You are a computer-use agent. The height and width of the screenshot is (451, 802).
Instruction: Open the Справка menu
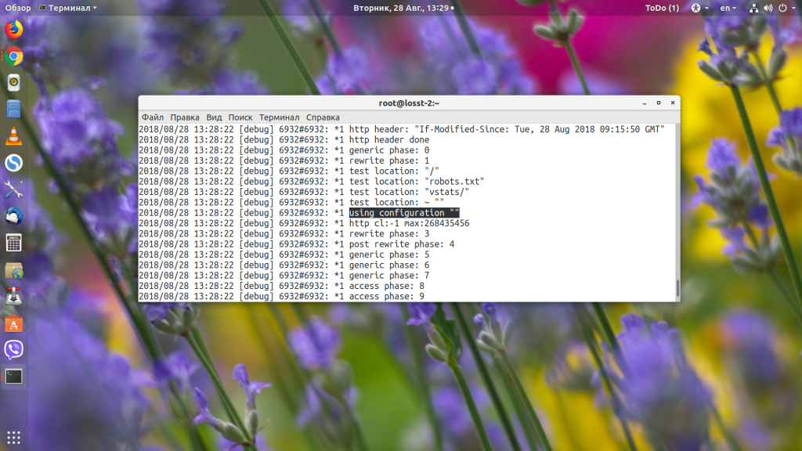click(x=323, y=117)
